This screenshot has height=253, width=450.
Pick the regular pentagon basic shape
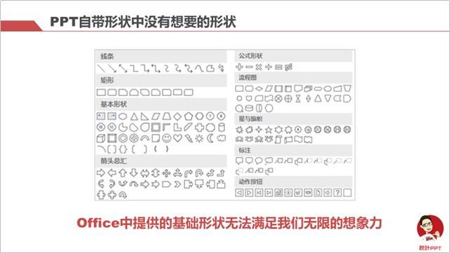click(188, 116)
